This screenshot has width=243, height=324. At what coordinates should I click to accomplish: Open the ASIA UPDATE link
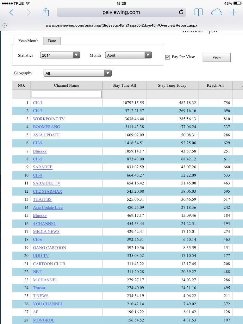tap(46, 135)
